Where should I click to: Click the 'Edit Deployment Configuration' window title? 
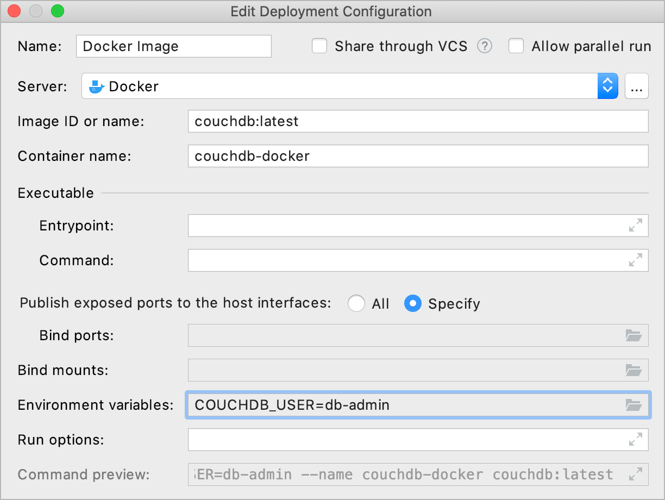click(x=331, y=11)
